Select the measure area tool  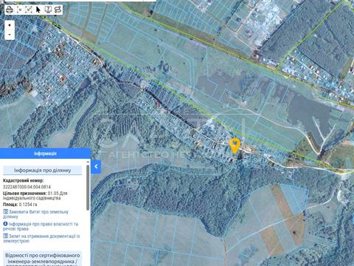point(29,10)
